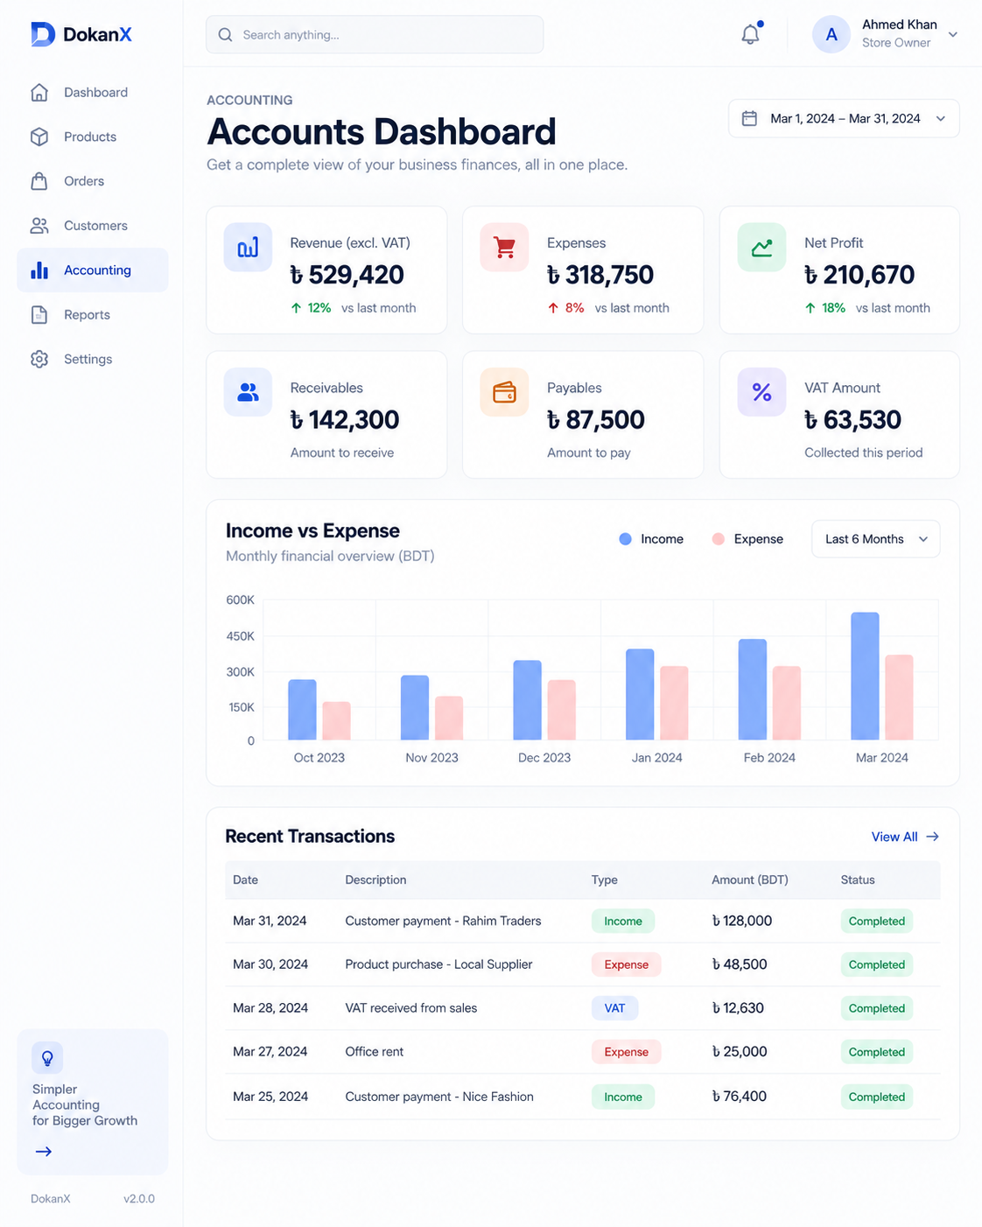Click the arrow beside View All
982x1227 pixels.
932,837
